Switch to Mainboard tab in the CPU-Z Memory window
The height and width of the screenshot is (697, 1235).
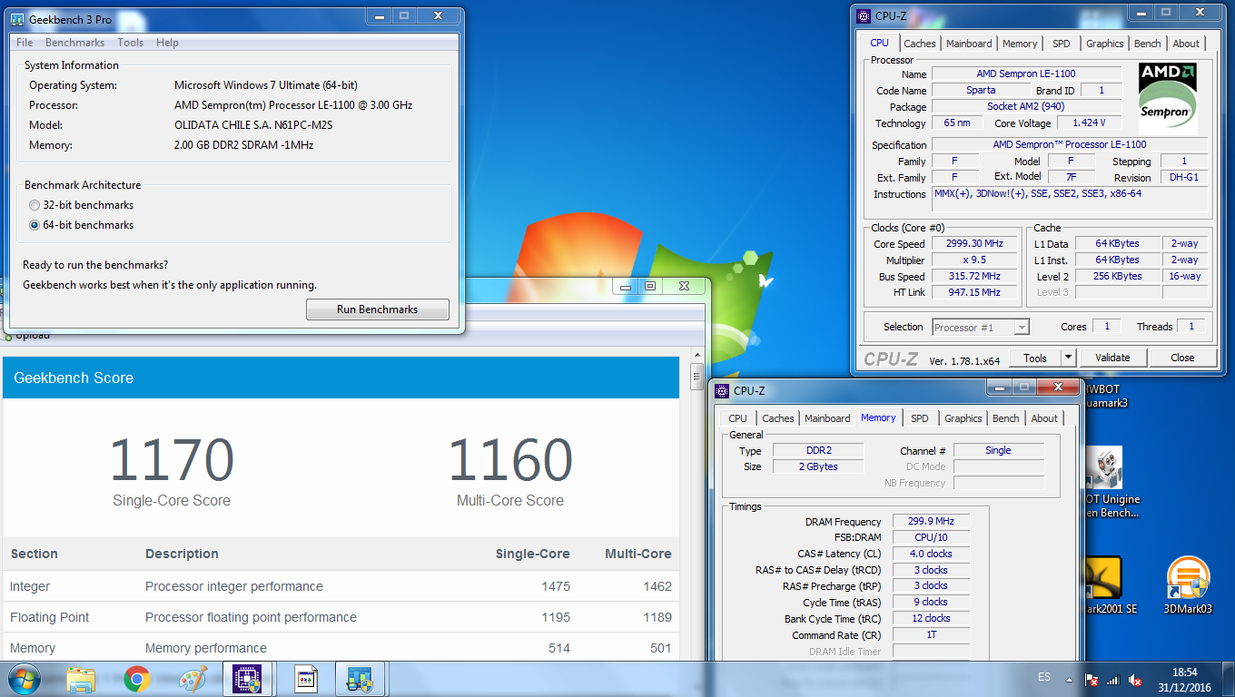(x=827, y=418)
